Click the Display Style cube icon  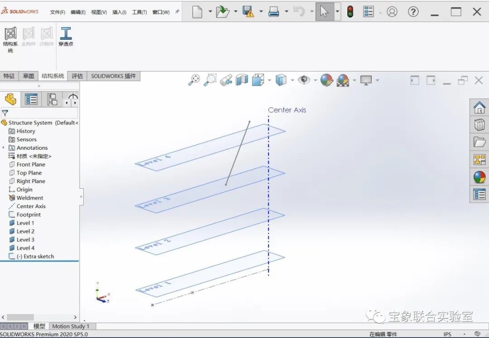281,80
